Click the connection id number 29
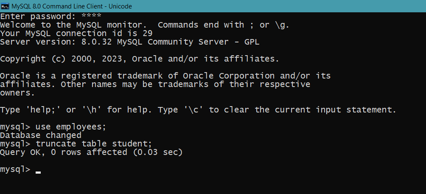 [x=148, y=34]
